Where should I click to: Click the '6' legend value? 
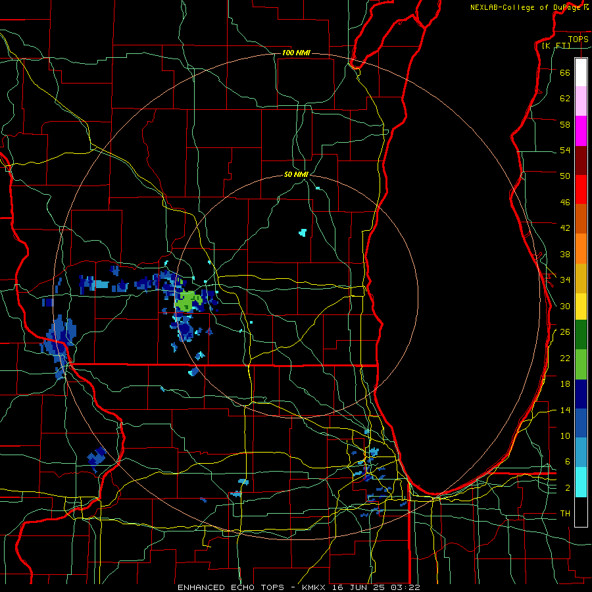click(x=568, y=461)
